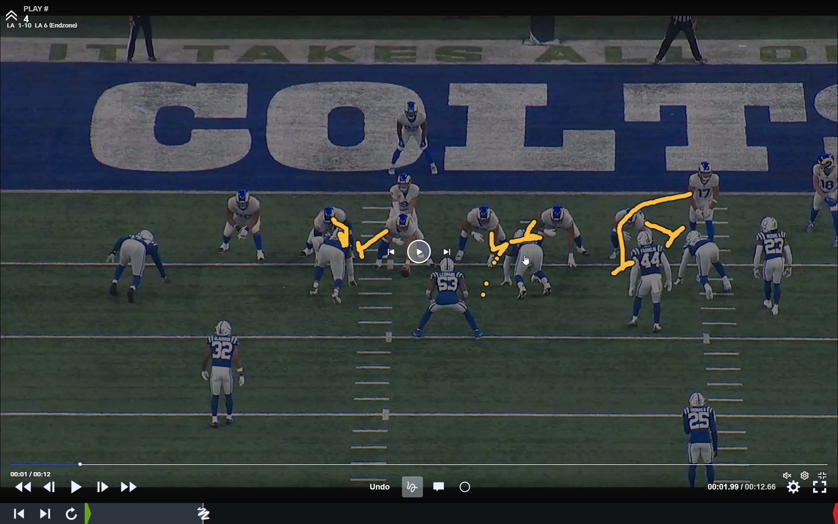Click the LA 1-10 LA 6 (Endzone) description
Screen dimensions: 838x524
[x=42, y=25]
